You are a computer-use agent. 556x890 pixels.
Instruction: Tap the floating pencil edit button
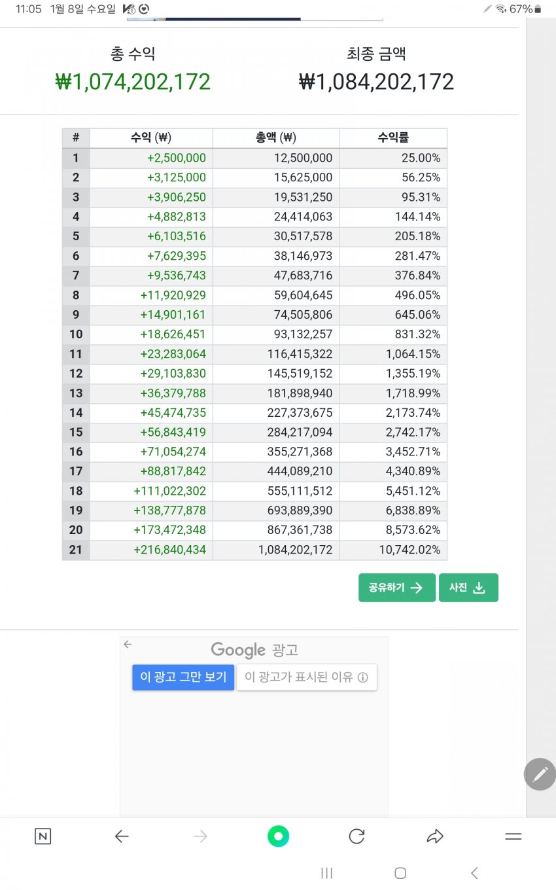click(540, 775)
